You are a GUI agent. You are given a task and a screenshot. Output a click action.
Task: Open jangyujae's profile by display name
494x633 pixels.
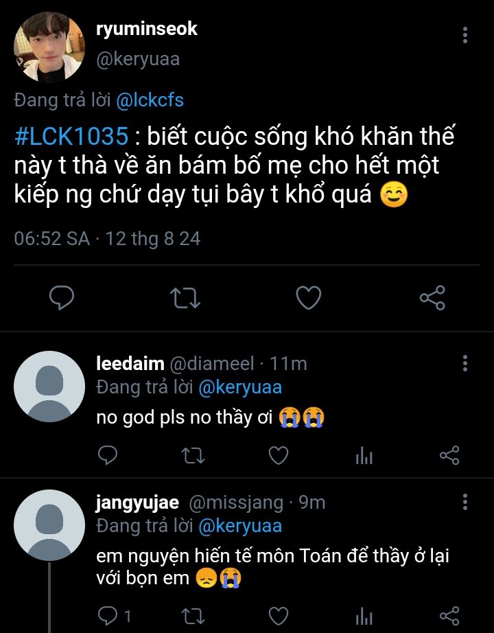click(137, 503)
